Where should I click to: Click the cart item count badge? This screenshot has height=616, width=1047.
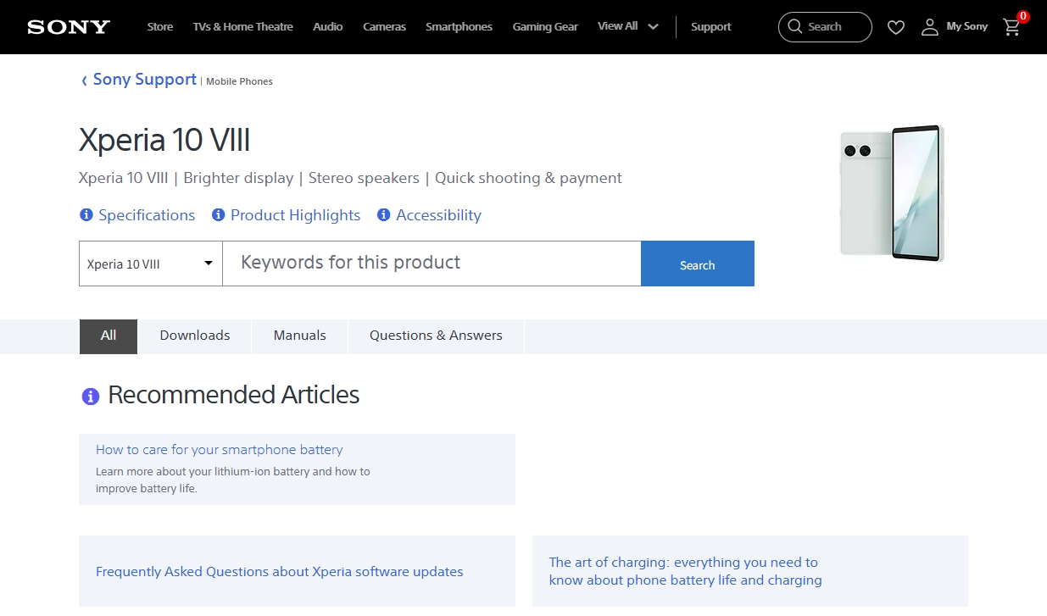(x=1023, y=16)
